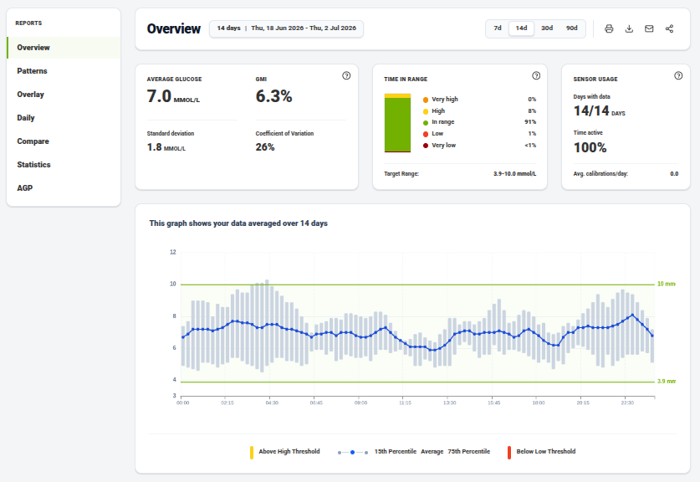Open help for Average Glucose card
This screenshot has height=482, width=700.
coord(346,75)
